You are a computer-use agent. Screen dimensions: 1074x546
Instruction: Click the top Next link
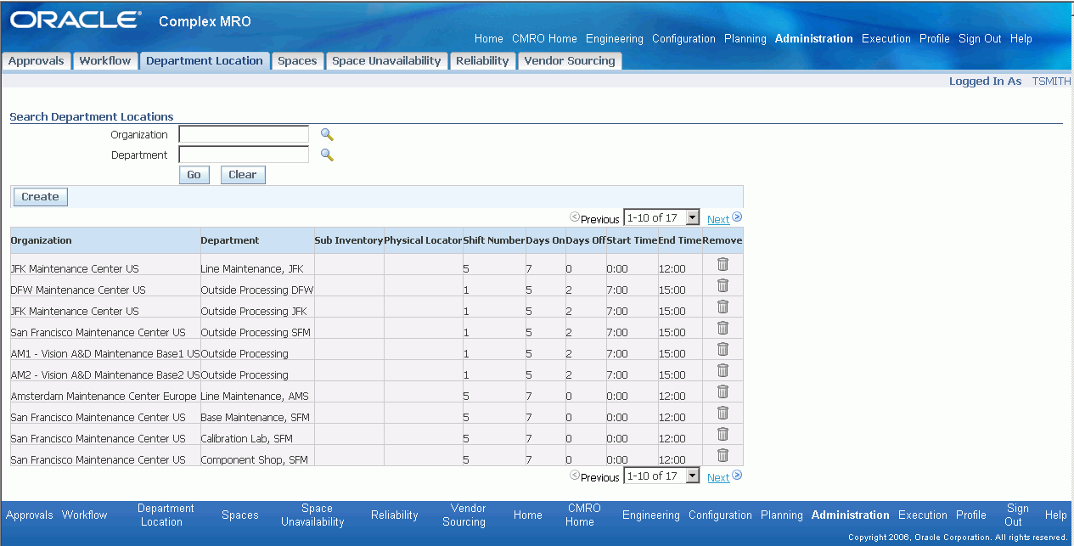click(x=718, y=219)
